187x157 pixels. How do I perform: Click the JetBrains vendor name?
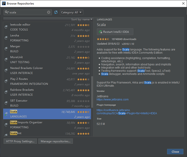(102, 96)
